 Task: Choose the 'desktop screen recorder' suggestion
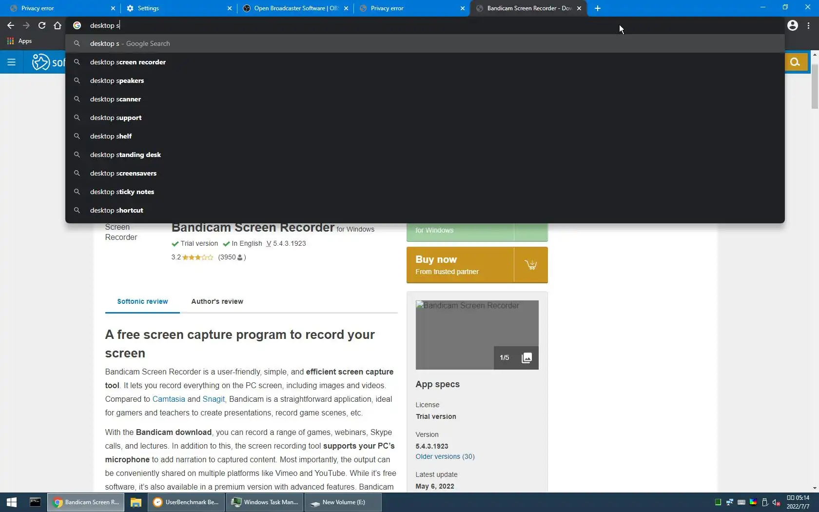point(425,62)
